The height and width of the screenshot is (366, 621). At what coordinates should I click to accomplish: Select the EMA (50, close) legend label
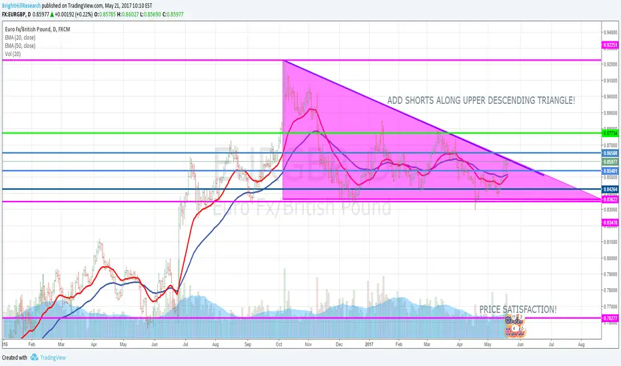(x=20, y=46)
